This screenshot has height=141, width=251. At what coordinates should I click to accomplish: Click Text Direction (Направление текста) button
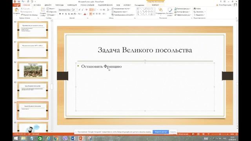point(121,9)
